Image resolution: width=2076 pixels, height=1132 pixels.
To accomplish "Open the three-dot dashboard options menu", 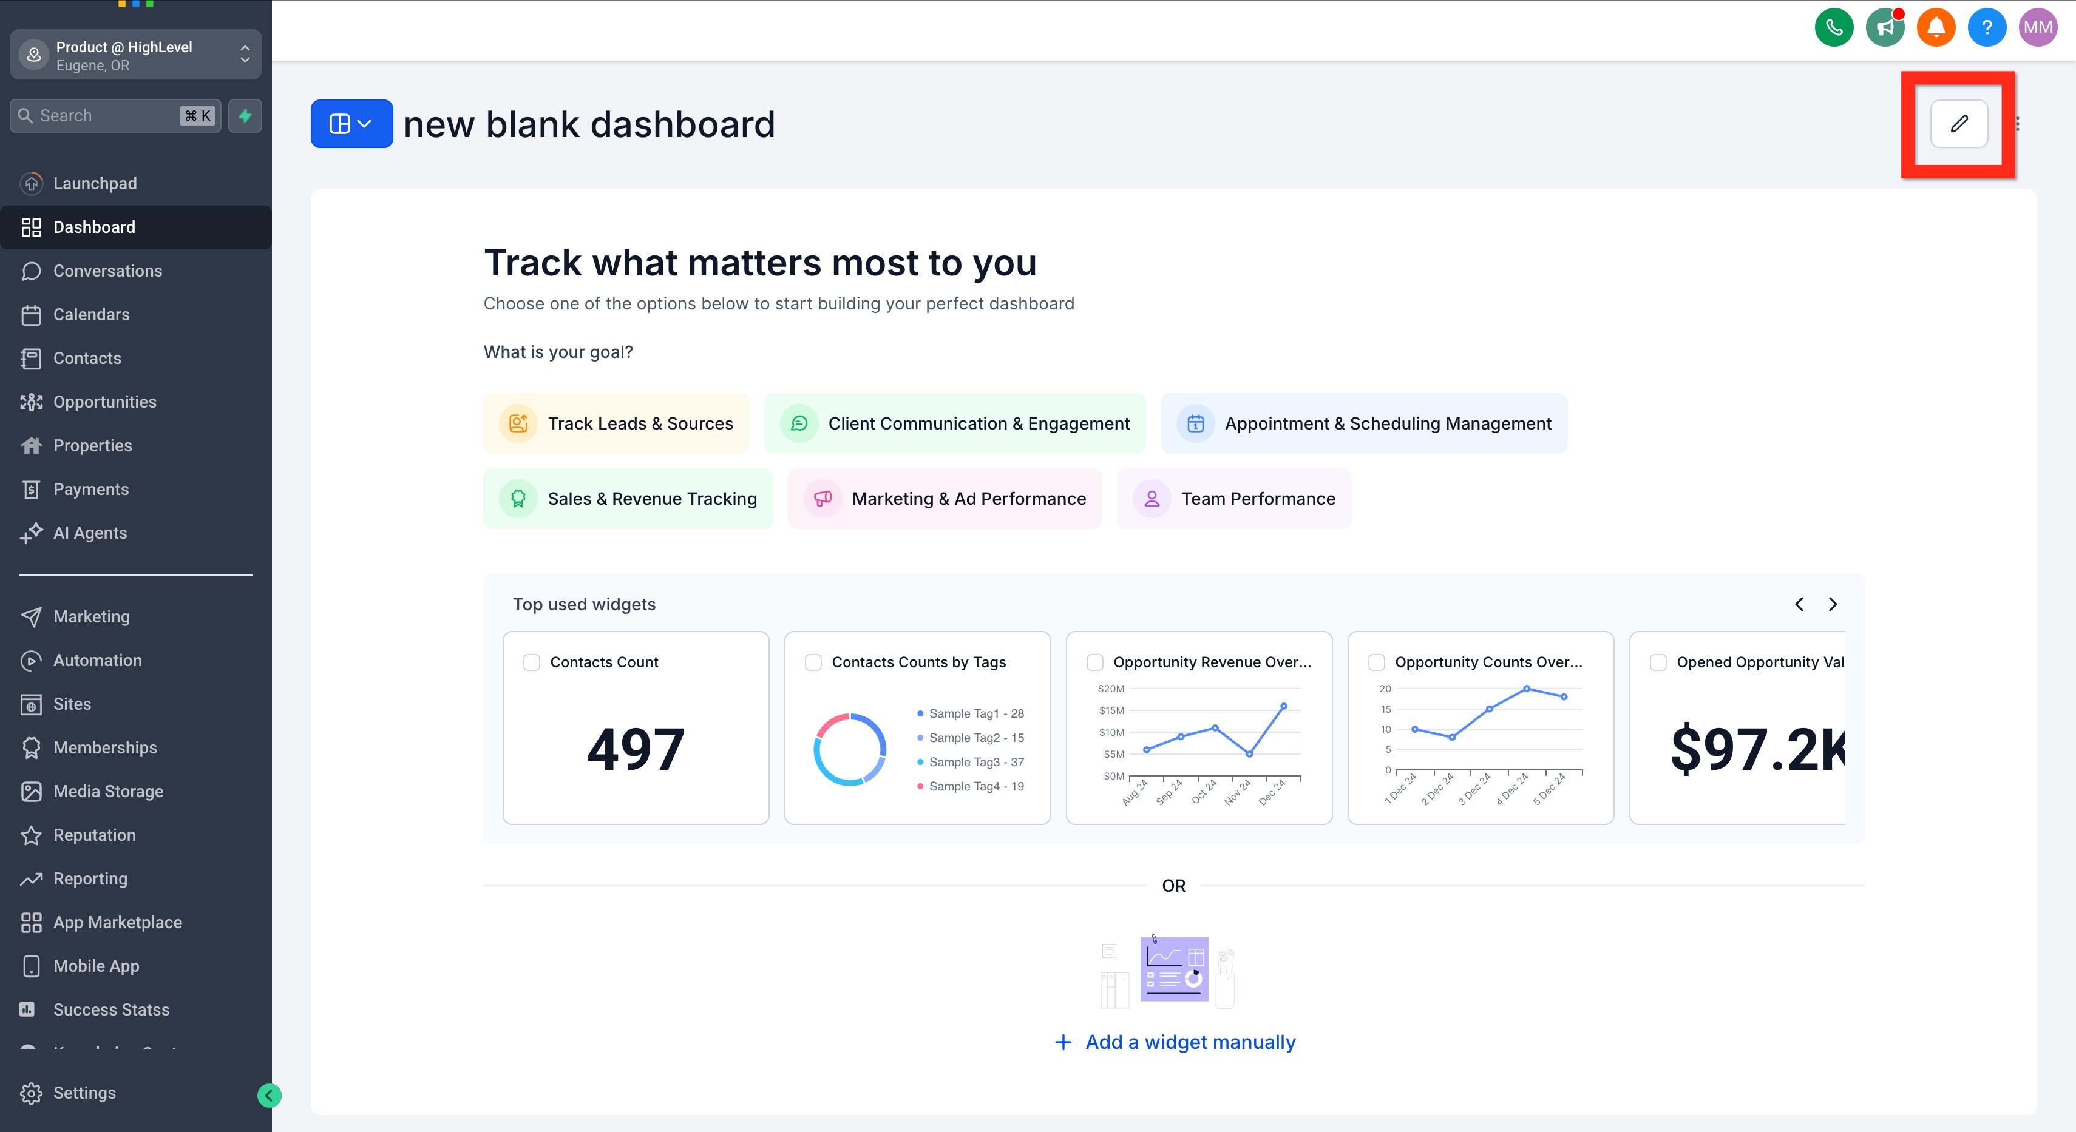I will [x=2017, y=124].
